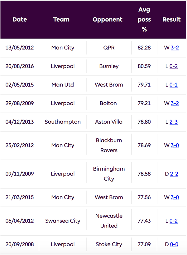Image resolution: width=187 pixels, height=255 pixels.
Task: Click the 2-2 Birmingham City result link
Action: click(174, 174)
